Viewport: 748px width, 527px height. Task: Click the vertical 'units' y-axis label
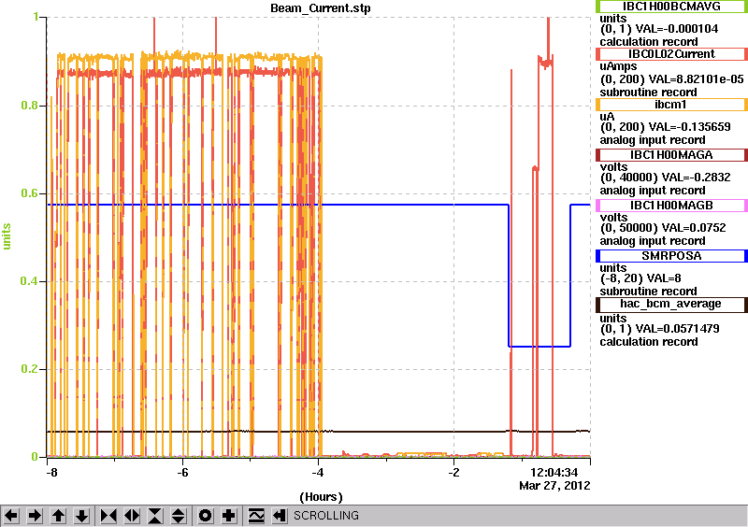[7, 236]
